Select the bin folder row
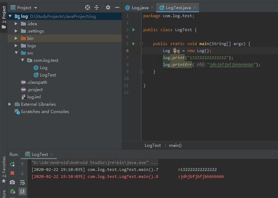 64,38
